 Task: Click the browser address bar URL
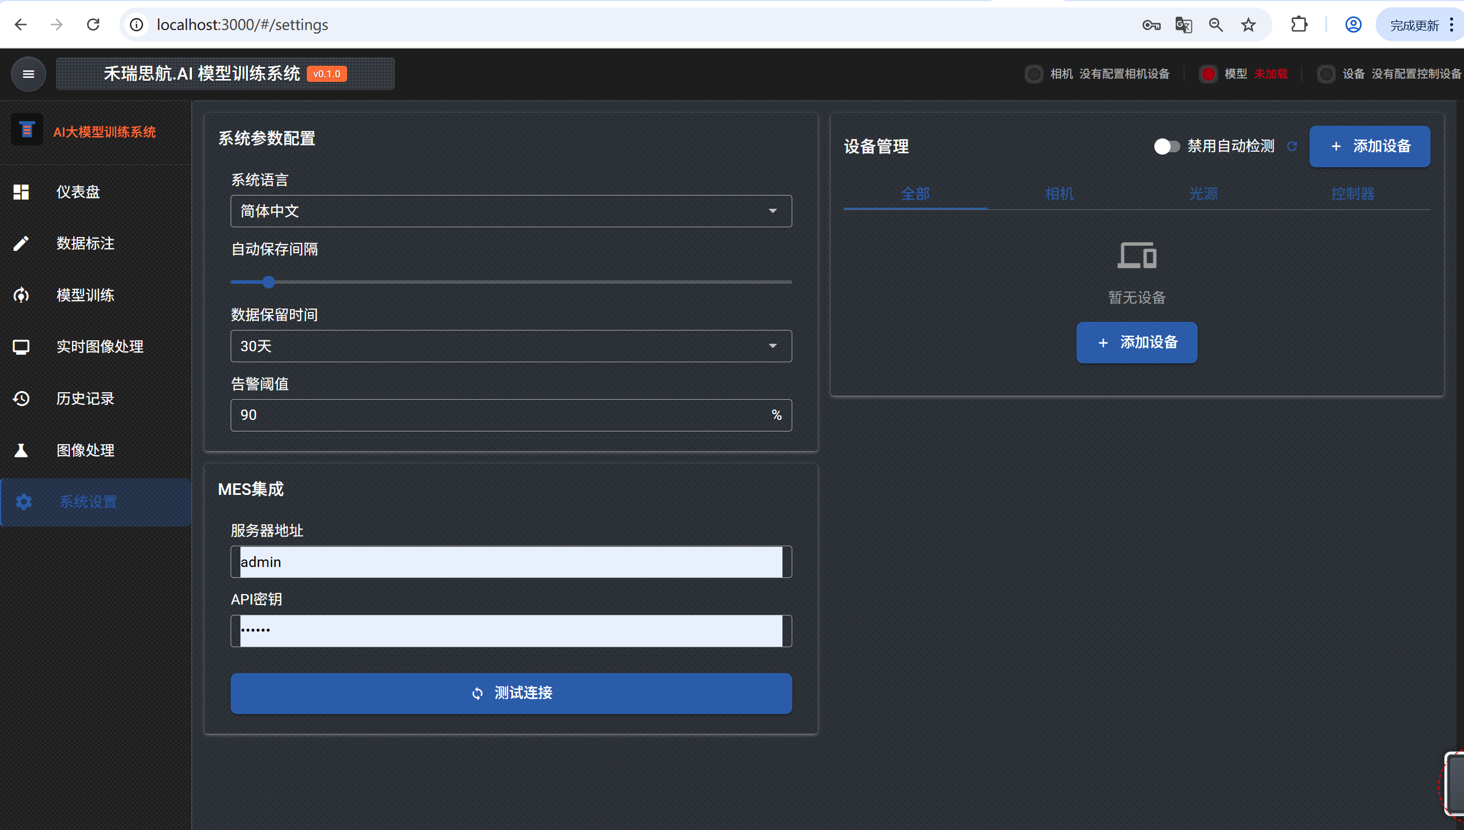[x=242, y=25]
